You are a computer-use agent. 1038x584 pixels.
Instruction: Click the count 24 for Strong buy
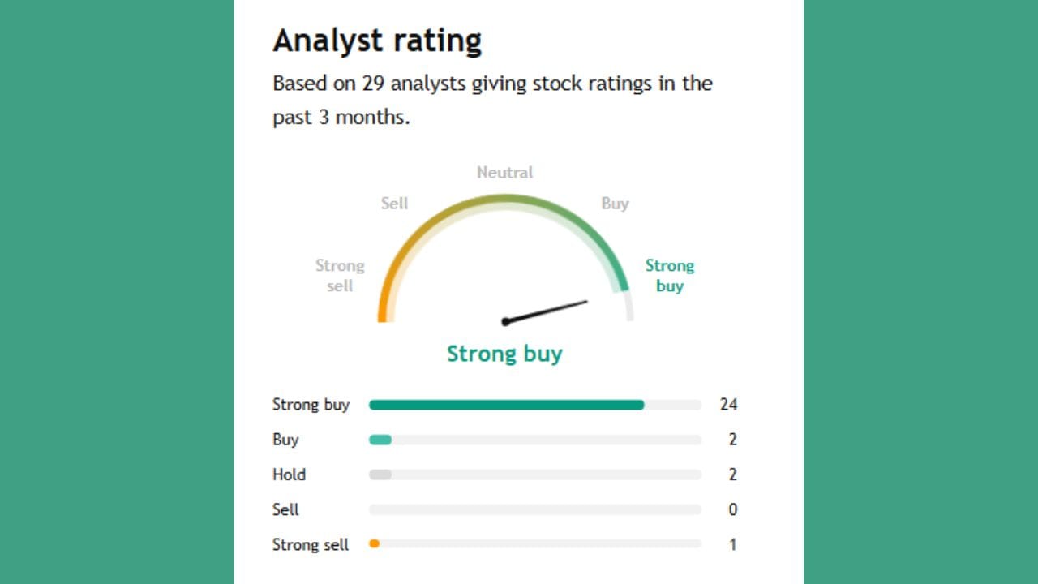tap(728, 405)
